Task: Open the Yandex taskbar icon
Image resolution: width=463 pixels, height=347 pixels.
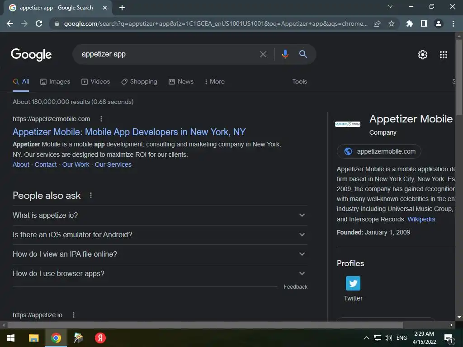Action: tap(100, 338)
